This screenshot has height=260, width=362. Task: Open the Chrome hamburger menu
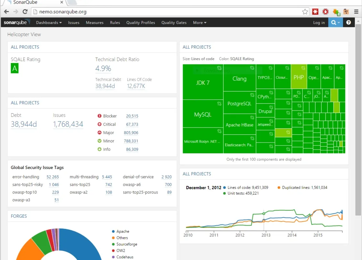click(356, 12)
